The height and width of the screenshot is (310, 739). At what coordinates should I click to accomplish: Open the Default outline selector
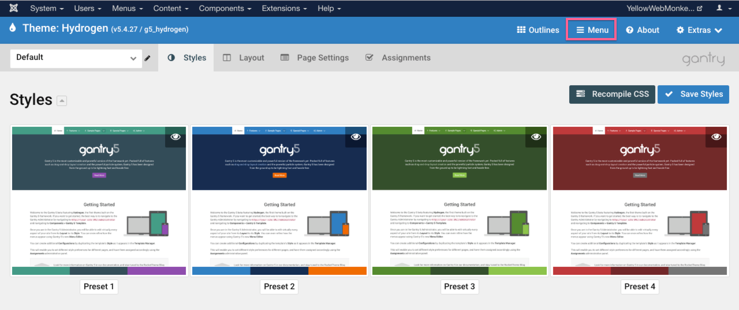click(76, 58)
